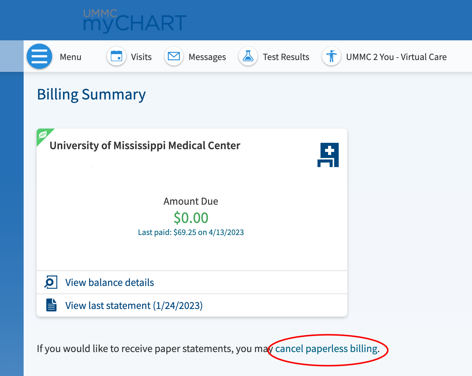Viewport: 472px width, 376px height.
Task: Open the Menu label
Action: (71, 57)
